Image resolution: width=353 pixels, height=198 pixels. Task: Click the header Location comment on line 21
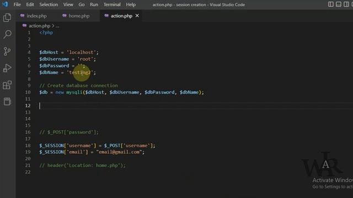point(82,166)
